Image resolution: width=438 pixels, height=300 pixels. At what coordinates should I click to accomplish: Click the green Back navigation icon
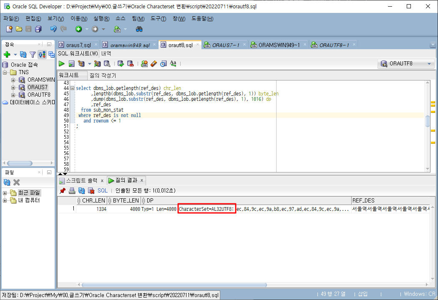pos(79,29)
